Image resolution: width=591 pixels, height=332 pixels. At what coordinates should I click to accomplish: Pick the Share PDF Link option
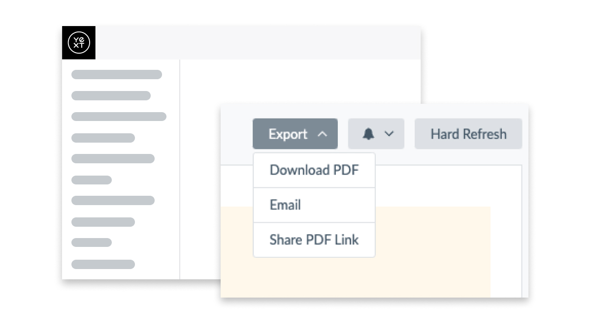(314, 240)
